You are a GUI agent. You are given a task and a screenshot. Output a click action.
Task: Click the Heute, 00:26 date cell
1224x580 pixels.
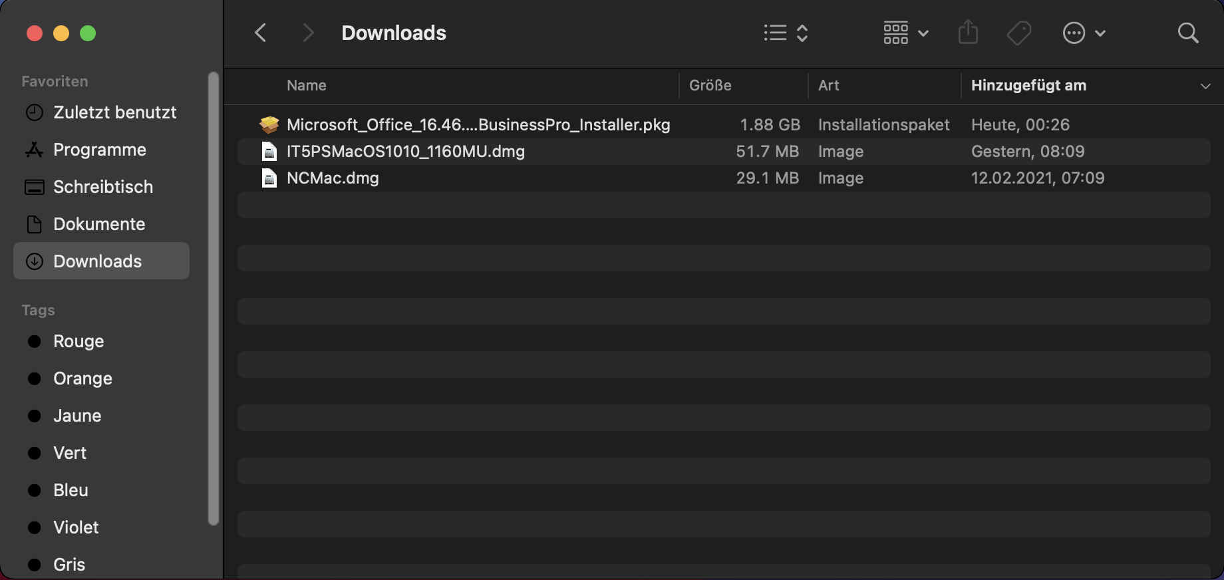pyautogui.click(x=1020, y=124)
